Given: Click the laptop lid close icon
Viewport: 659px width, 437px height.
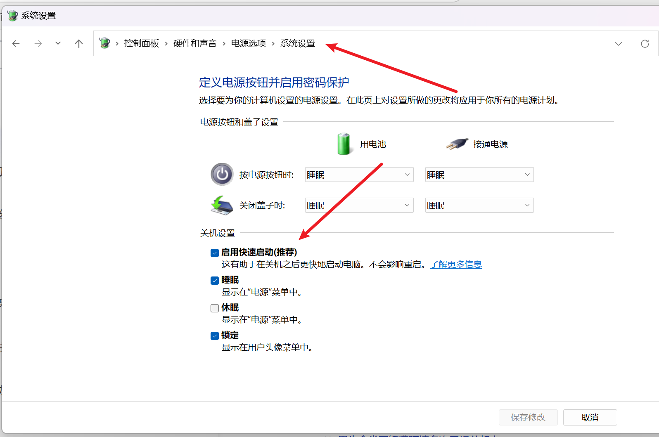Looking at the screenshot, I should (222, 205).
